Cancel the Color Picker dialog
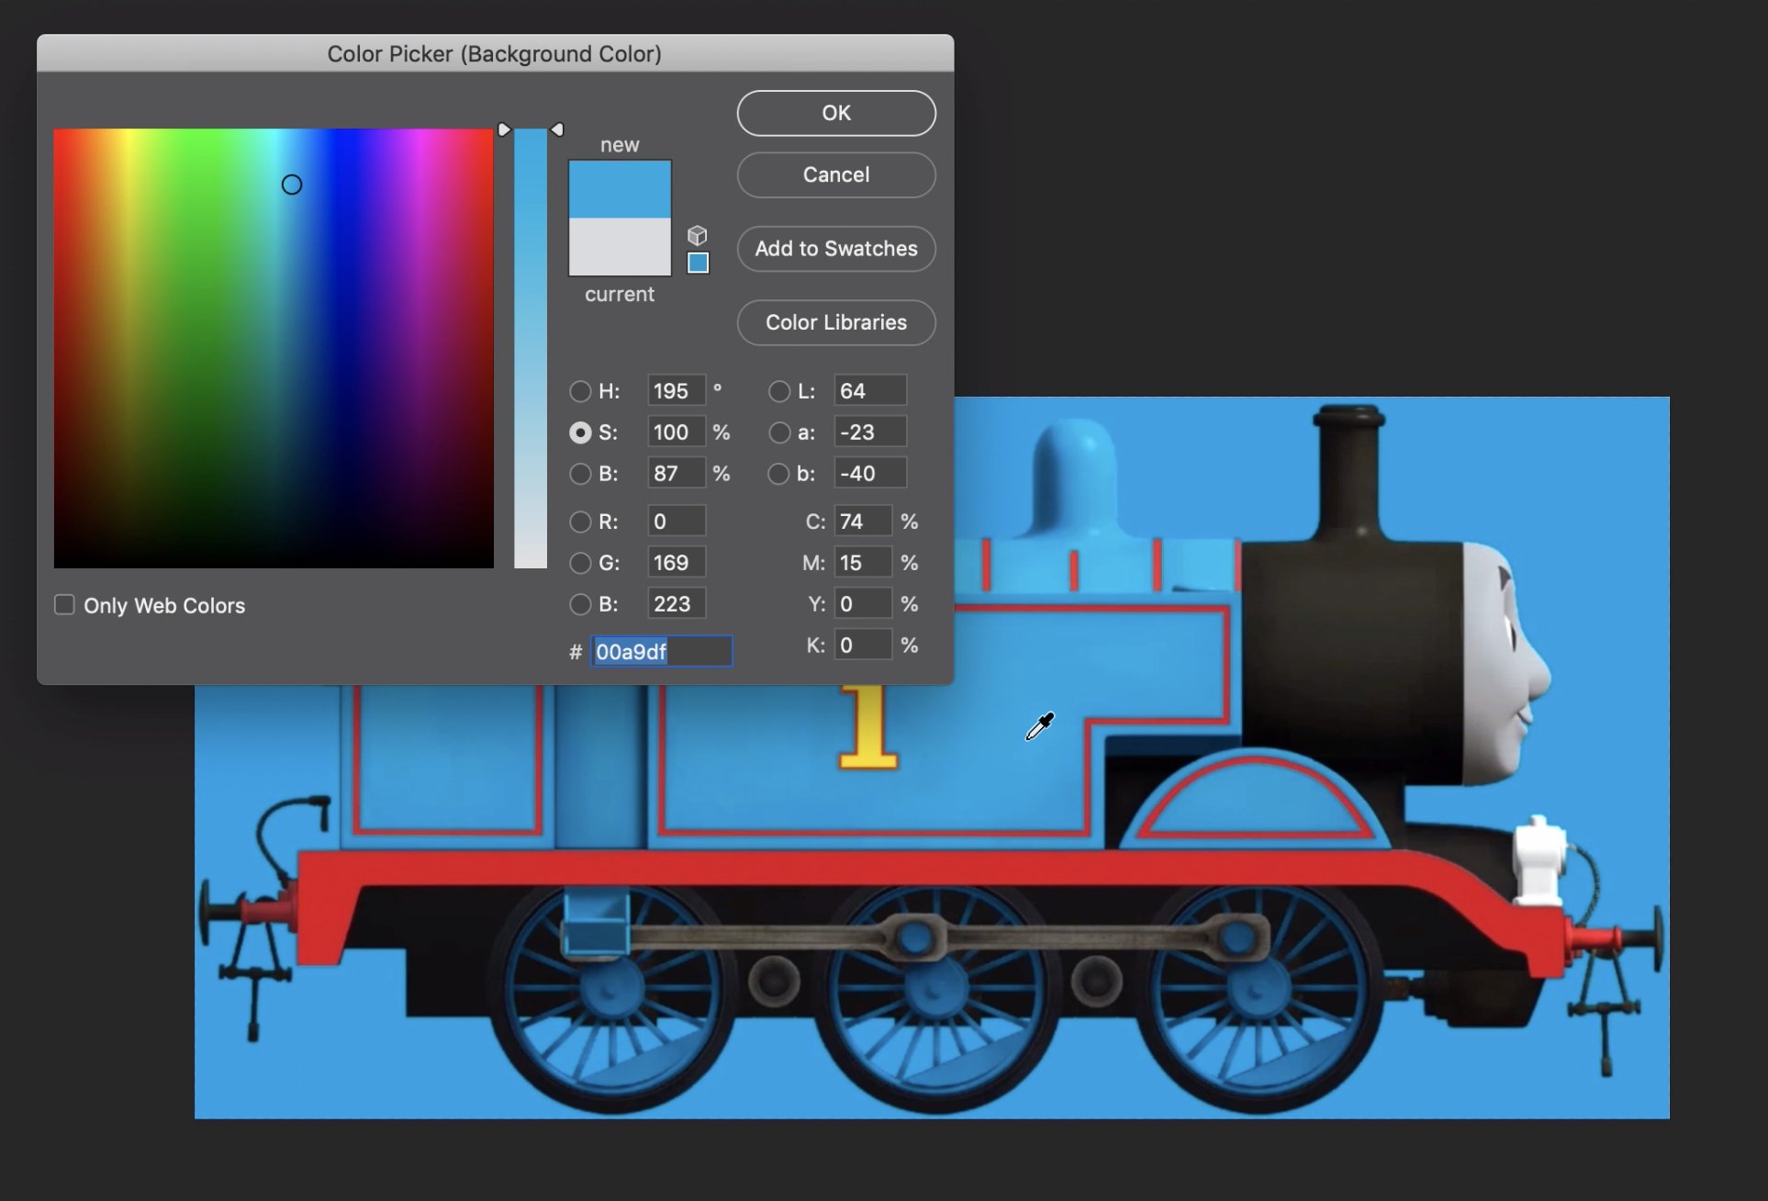This screenshot has width=1768, height=1201. (836, 174)
